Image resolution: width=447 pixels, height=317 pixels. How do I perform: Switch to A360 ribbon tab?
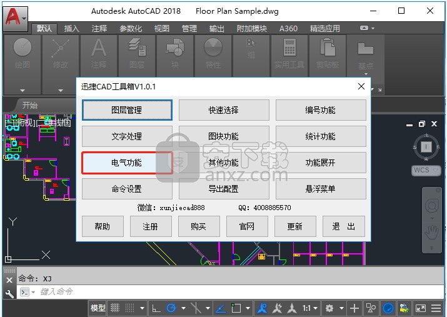(288, 29)
